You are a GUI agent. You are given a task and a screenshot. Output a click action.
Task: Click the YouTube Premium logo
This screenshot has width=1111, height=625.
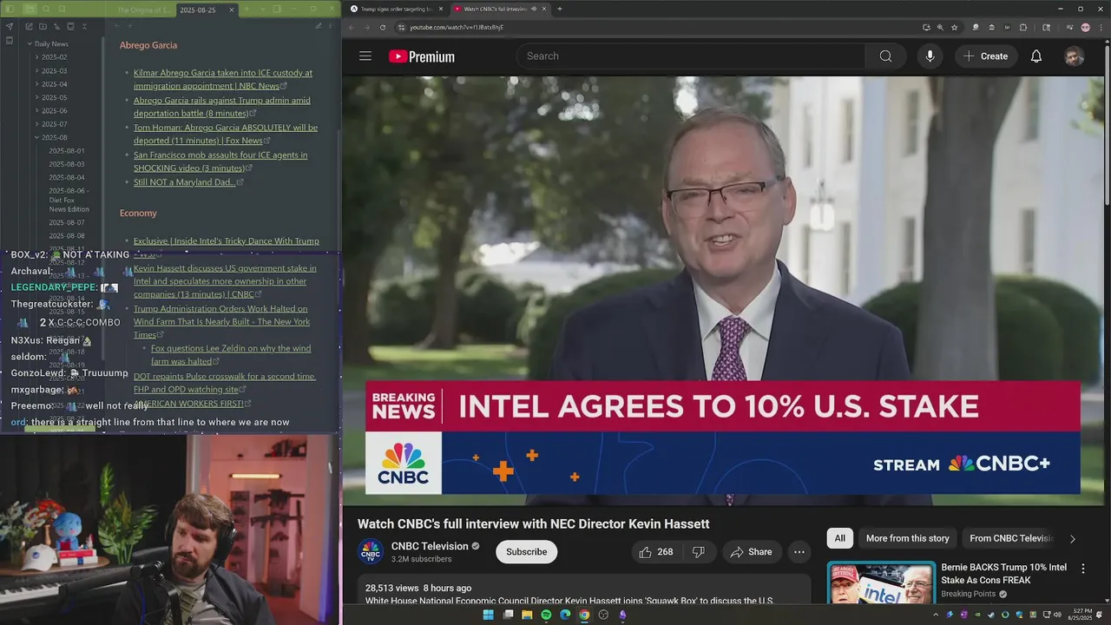422,56
